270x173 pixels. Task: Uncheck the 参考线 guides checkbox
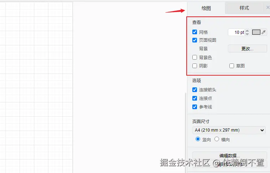tap(194, 107)
